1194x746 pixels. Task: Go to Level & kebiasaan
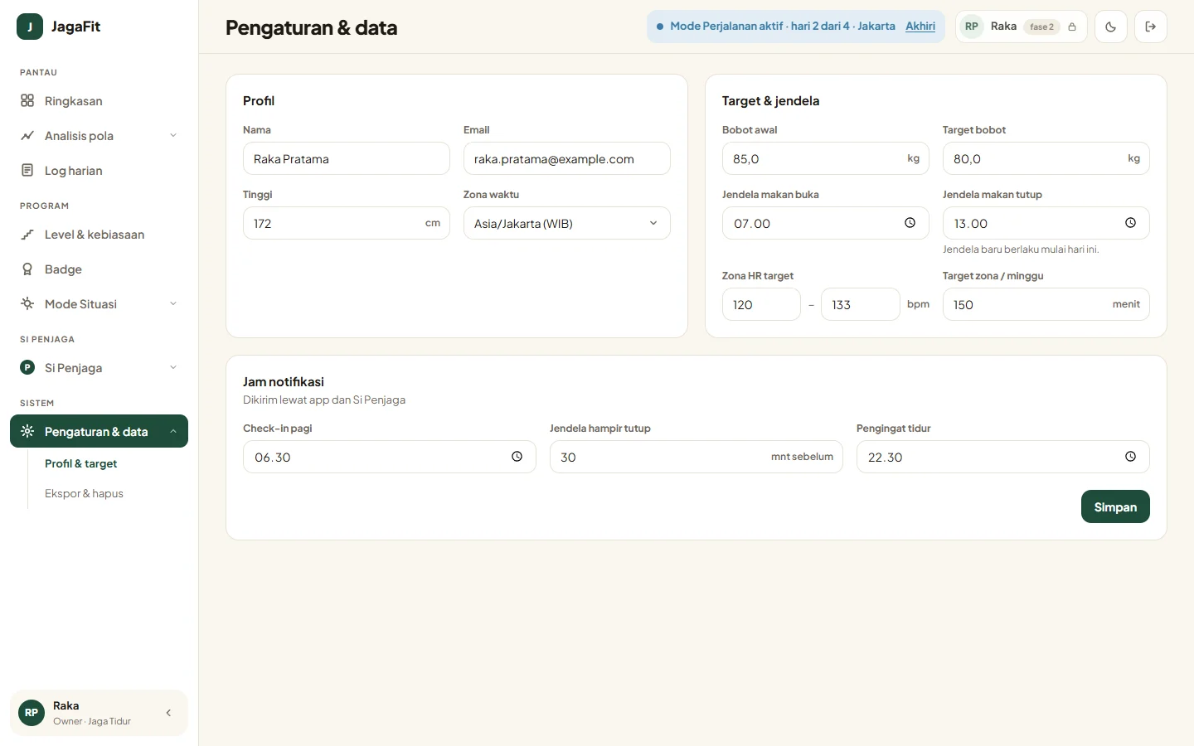click(x=99, y=235)
